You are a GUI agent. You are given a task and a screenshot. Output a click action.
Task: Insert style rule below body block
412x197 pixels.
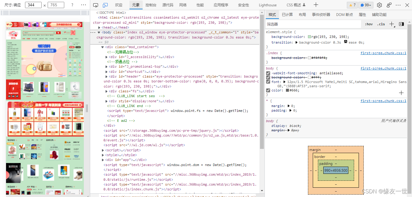[401, 93]
